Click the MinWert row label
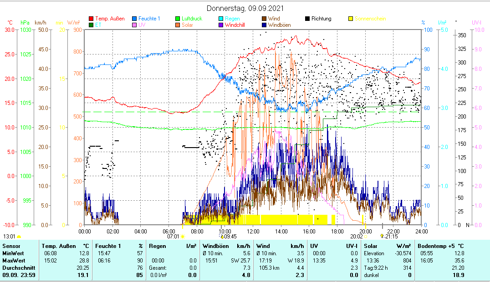 (x=14, y=253)
